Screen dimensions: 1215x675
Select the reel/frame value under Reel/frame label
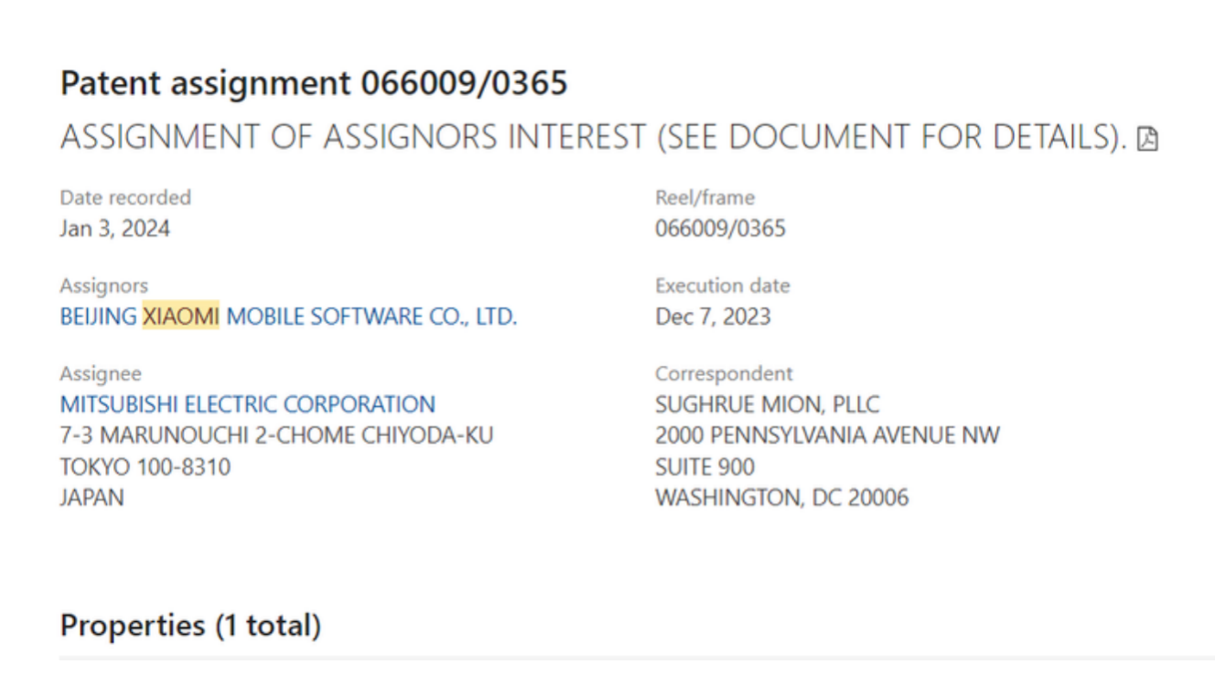click(x=720, y=229)
